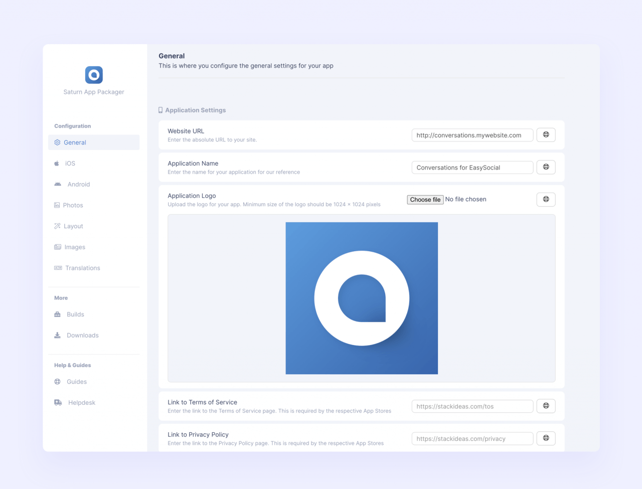Viewport: 642px width, 489px height.
Task: Click the application logo preview image
Action: coord(362,298)
